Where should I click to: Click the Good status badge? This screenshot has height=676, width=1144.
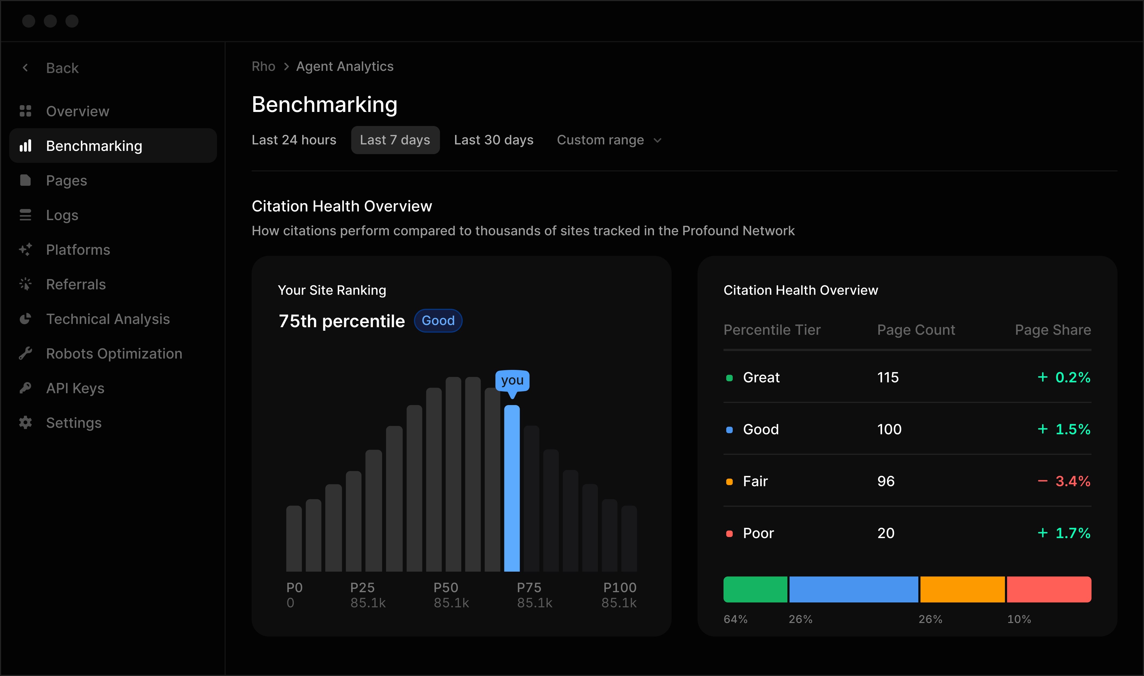(438, 321)
